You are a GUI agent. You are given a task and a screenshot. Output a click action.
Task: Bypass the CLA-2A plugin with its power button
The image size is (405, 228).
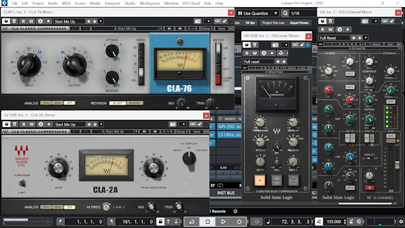tap(6, 124)
